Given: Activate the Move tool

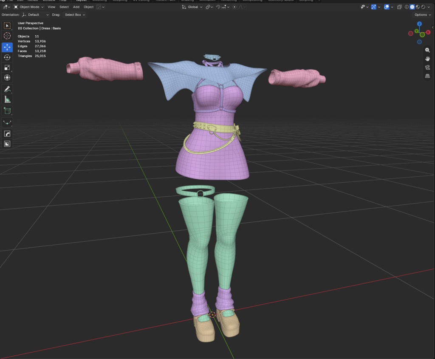Looking at the screenshot, I should click(x=7, y=47).
